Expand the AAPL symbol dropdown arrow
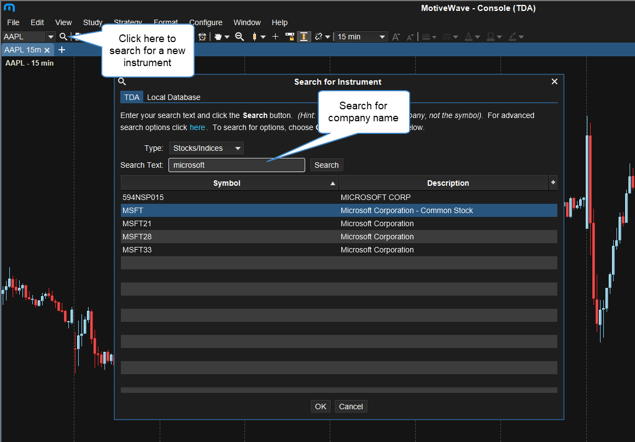 pyautogui.click(x=51, y=37)
